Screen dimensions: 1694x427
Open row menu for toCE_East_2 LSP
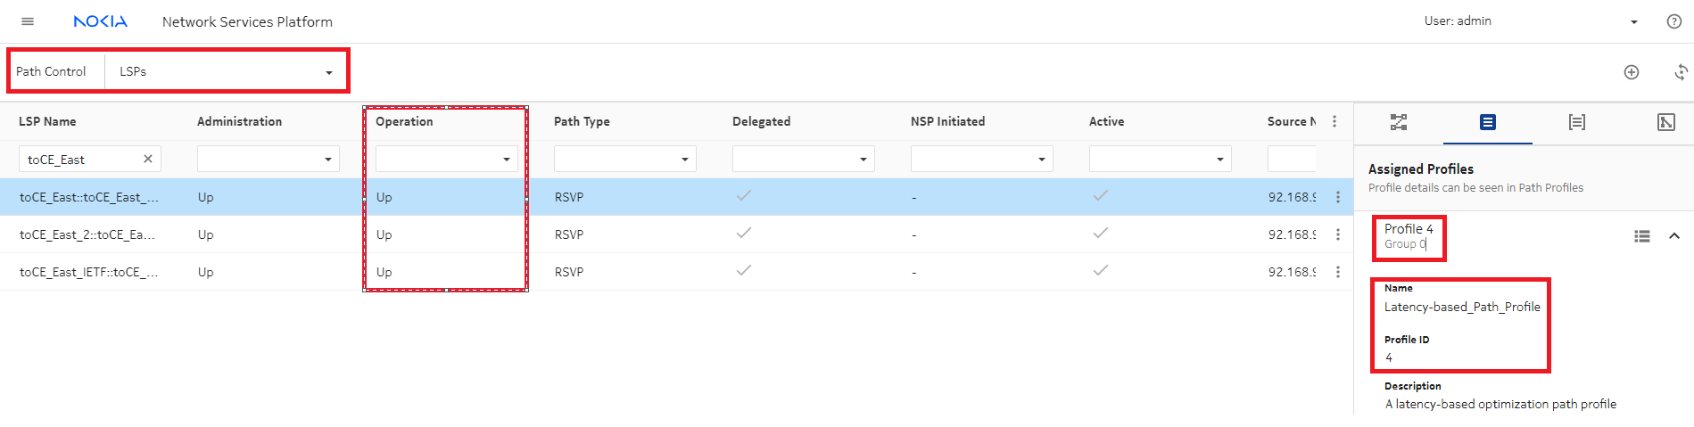[1337, 234]
